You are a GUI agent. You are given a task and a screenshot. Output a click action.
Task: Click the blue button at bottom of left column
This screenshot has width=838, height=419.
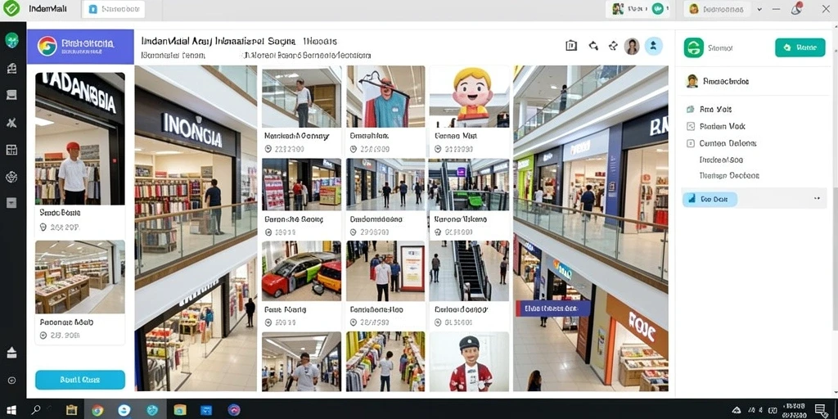pos(80,380)
